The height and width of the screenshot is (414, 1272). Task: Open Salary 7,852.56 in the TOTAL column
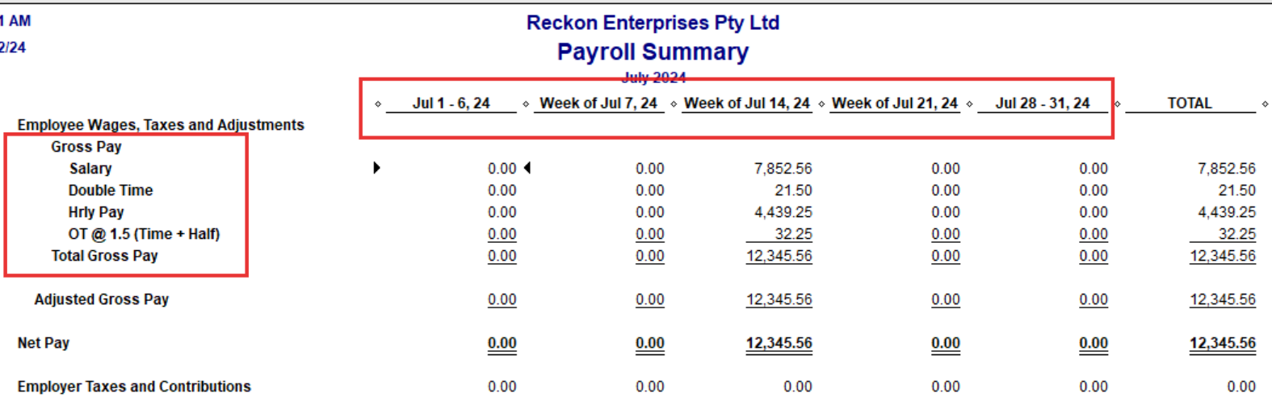(1227, 169)
